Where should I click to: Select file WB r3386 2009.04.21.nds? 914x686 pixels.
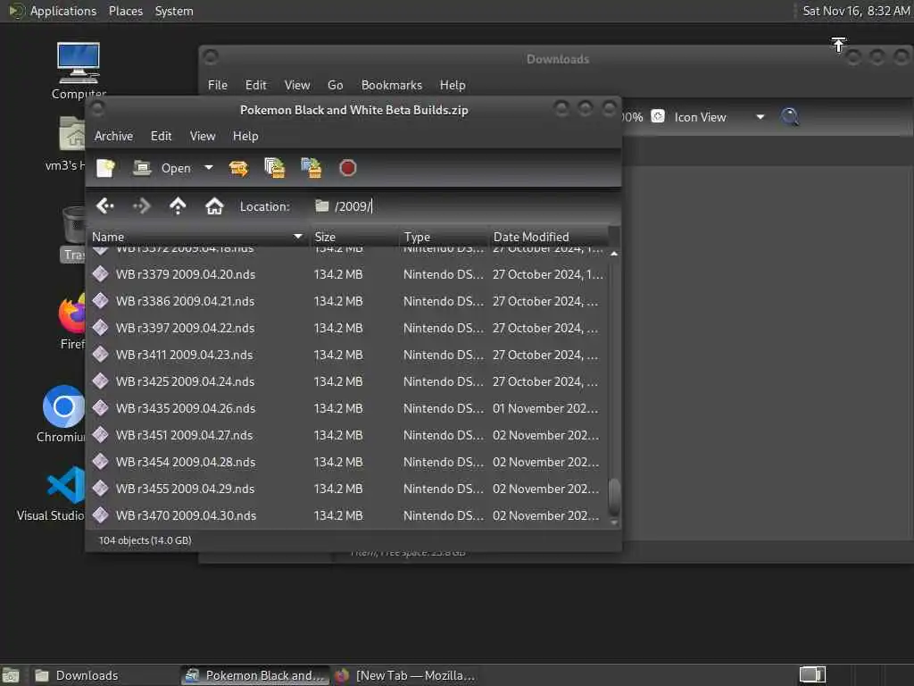[347, 301]
